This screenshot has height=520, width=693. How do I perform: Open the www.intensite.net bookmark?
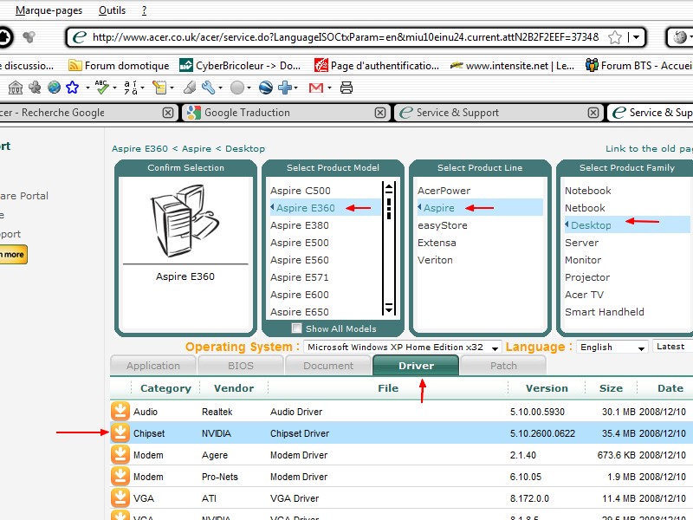(512, 66)
